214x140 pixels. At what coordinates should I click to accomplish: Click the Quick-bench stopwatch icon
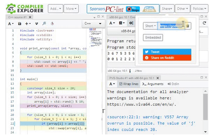click(52, 24)
